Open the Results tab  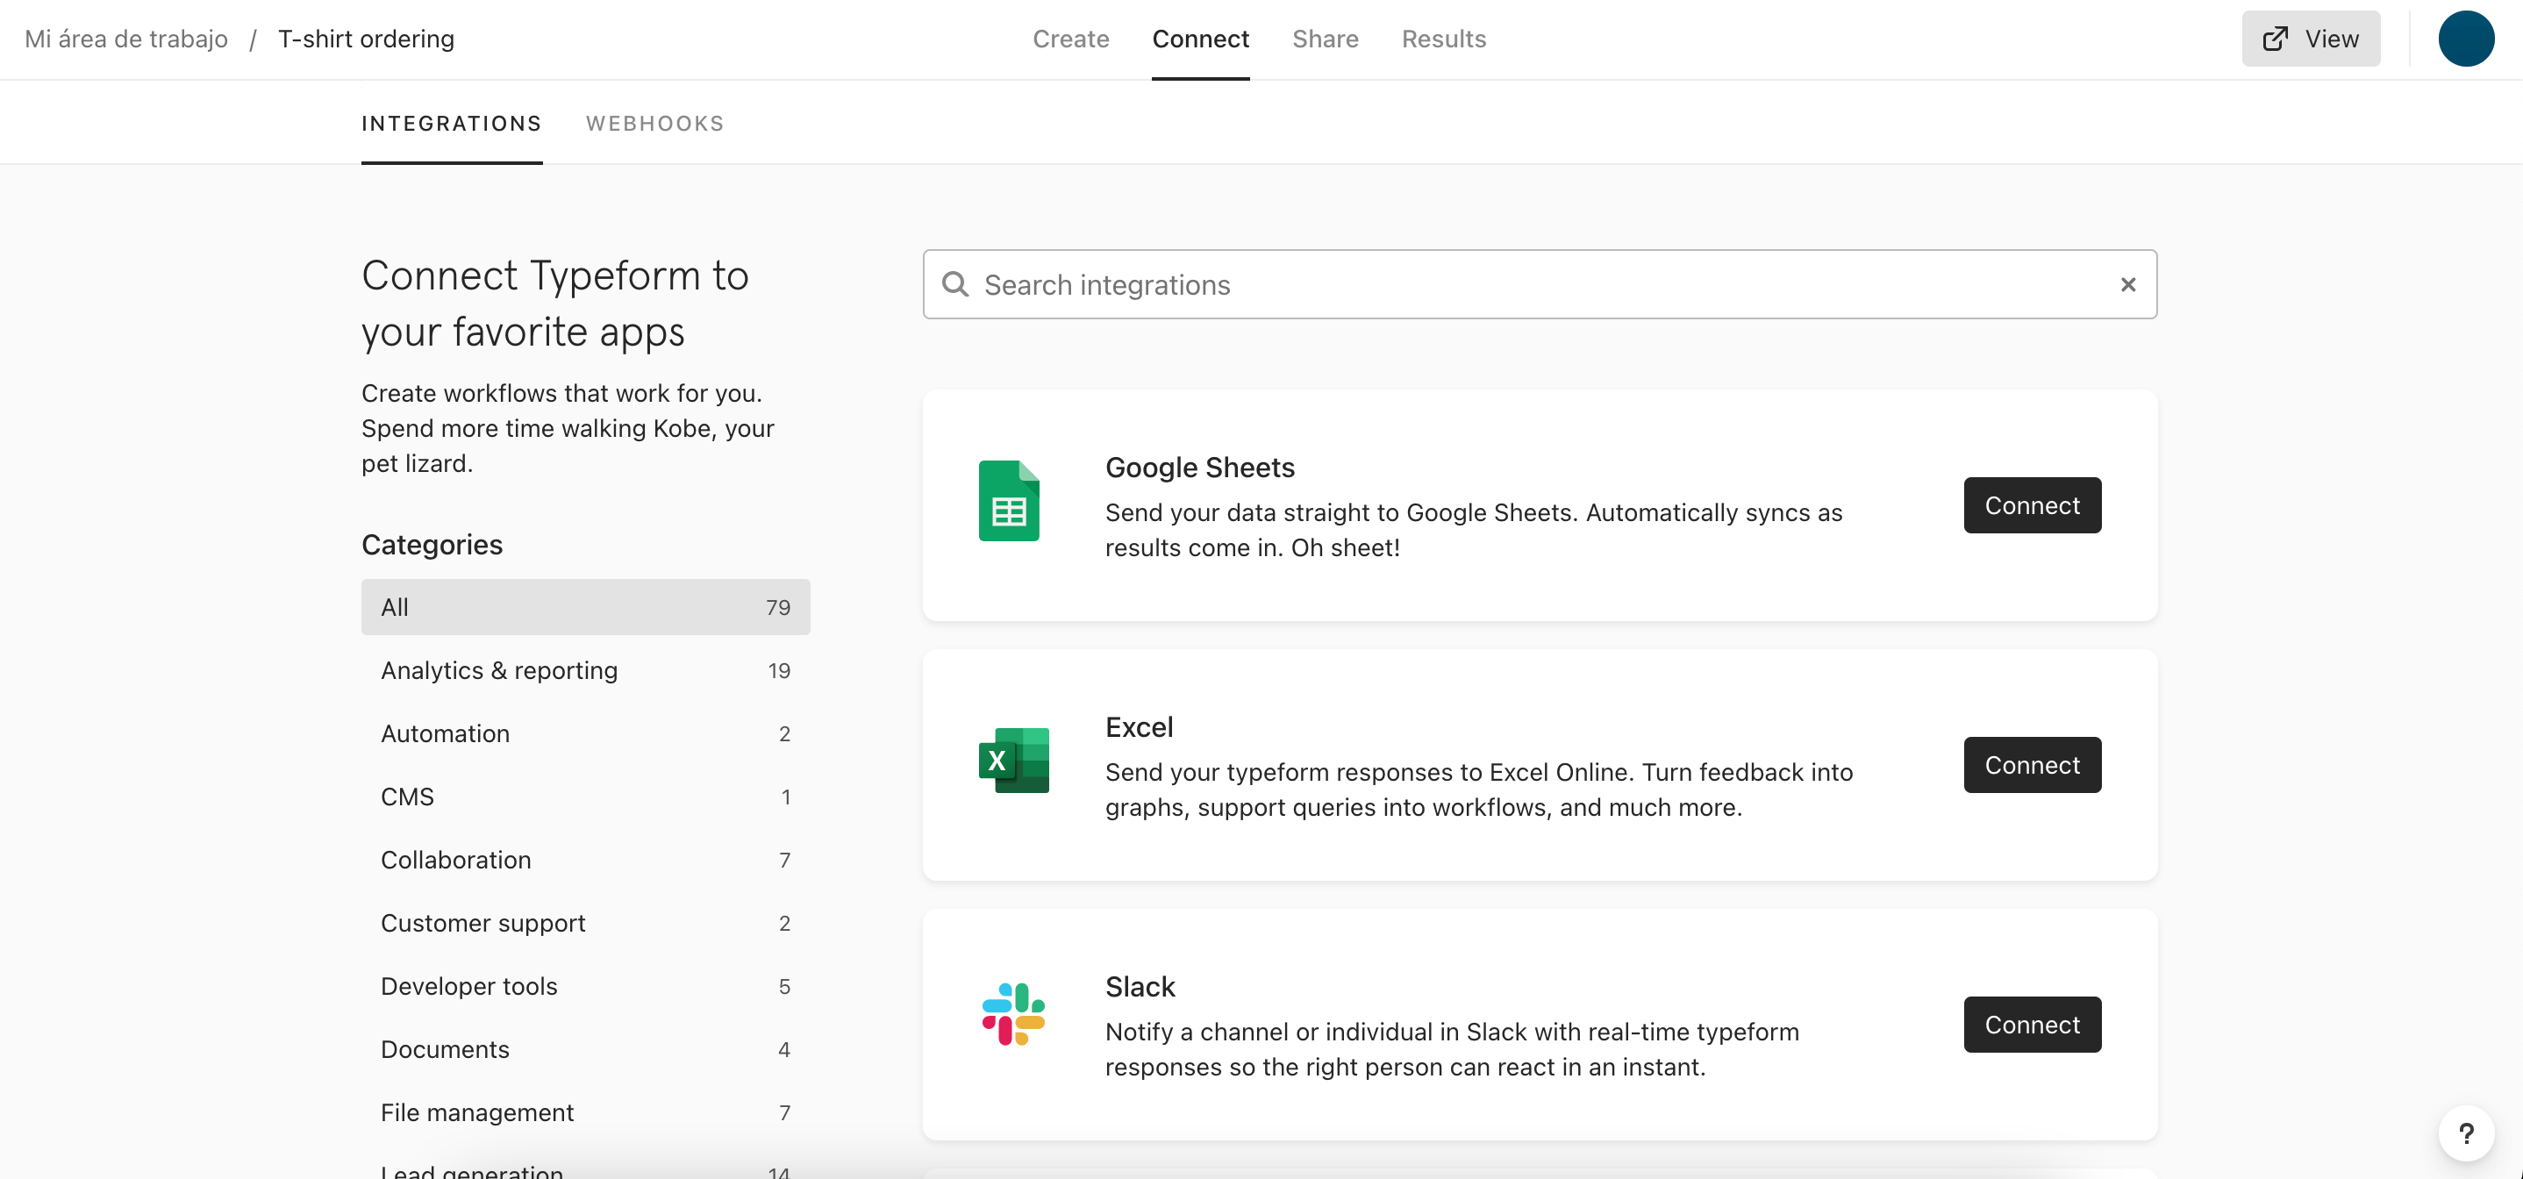1444,39
